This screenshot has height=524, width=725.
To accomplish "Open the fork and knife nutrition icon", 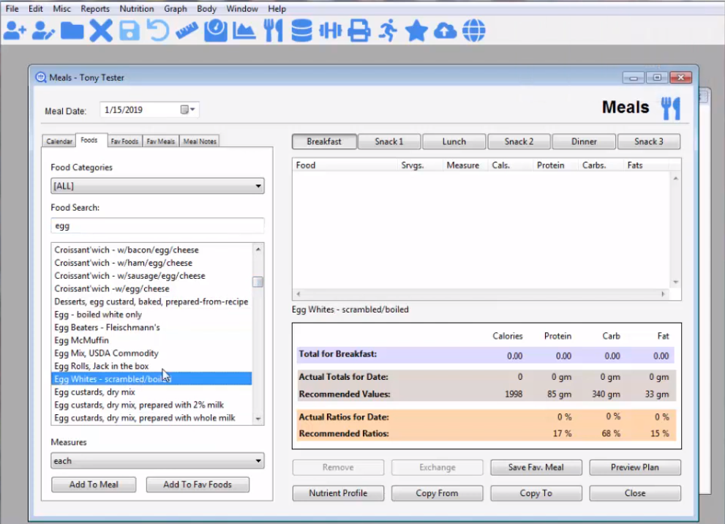I will pos(274,31).
